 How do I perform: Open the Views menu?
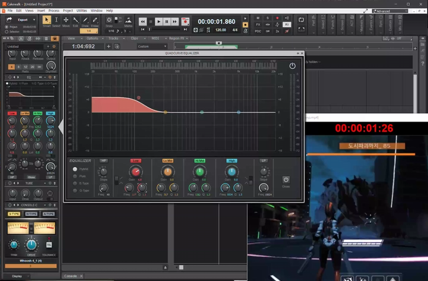click(29, 11)
